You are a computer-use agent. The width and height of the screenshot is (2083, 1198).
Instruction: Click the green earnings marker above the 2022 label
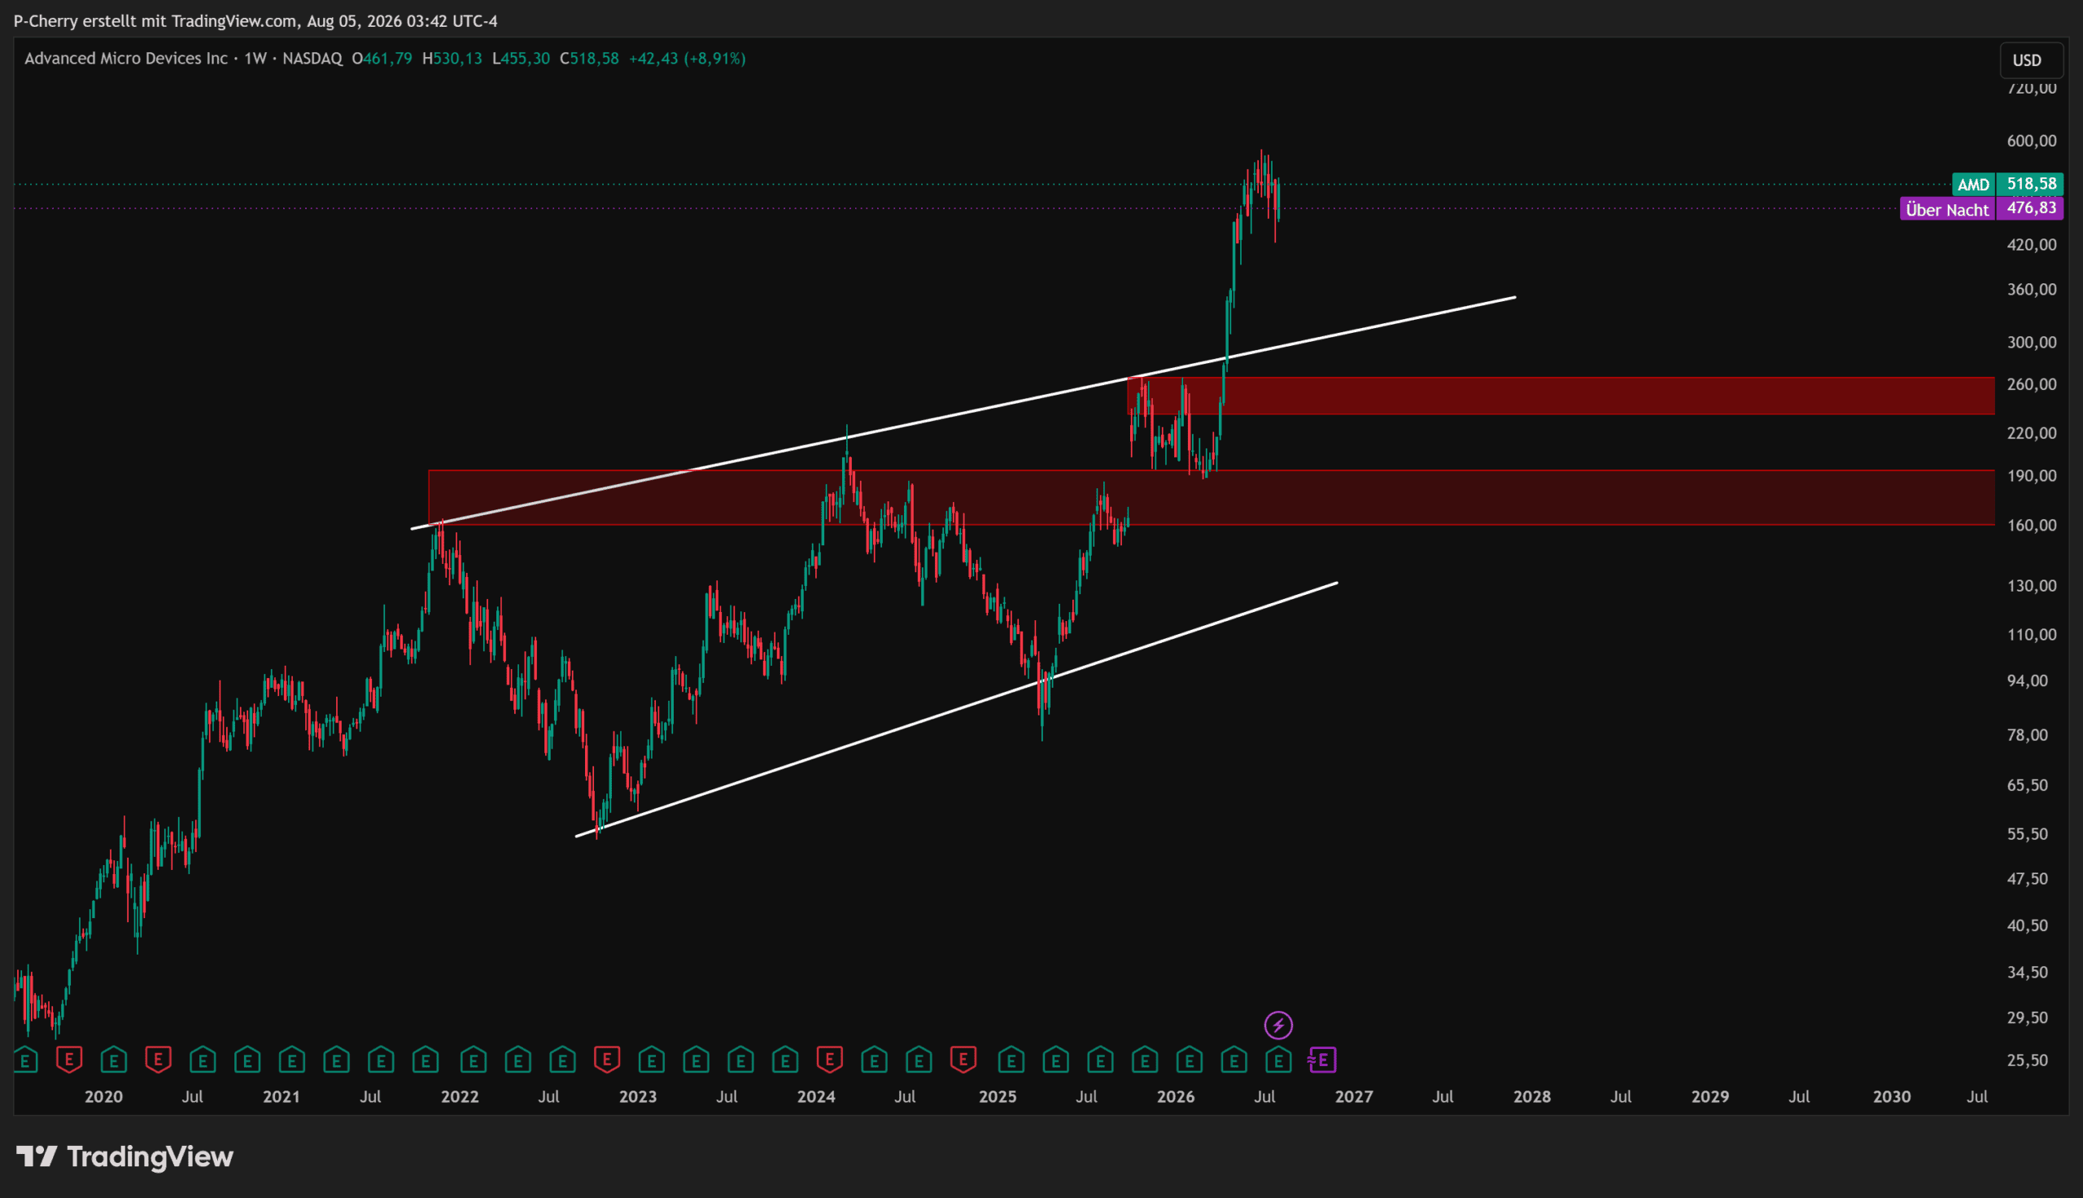click(473, 1060)
